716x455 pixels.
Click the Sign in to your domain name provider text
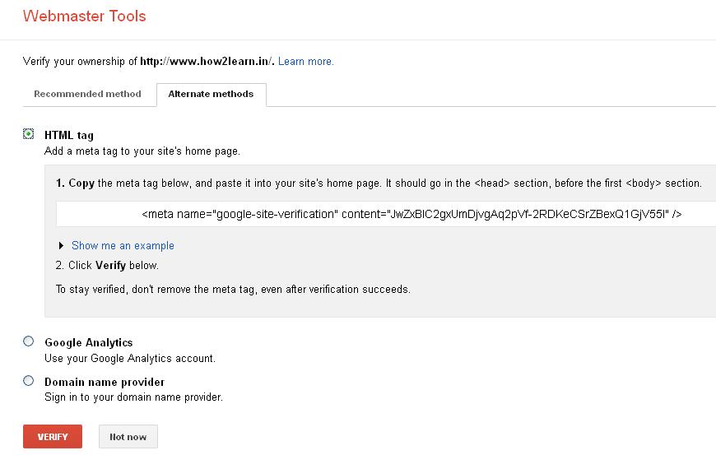(133, 397)
